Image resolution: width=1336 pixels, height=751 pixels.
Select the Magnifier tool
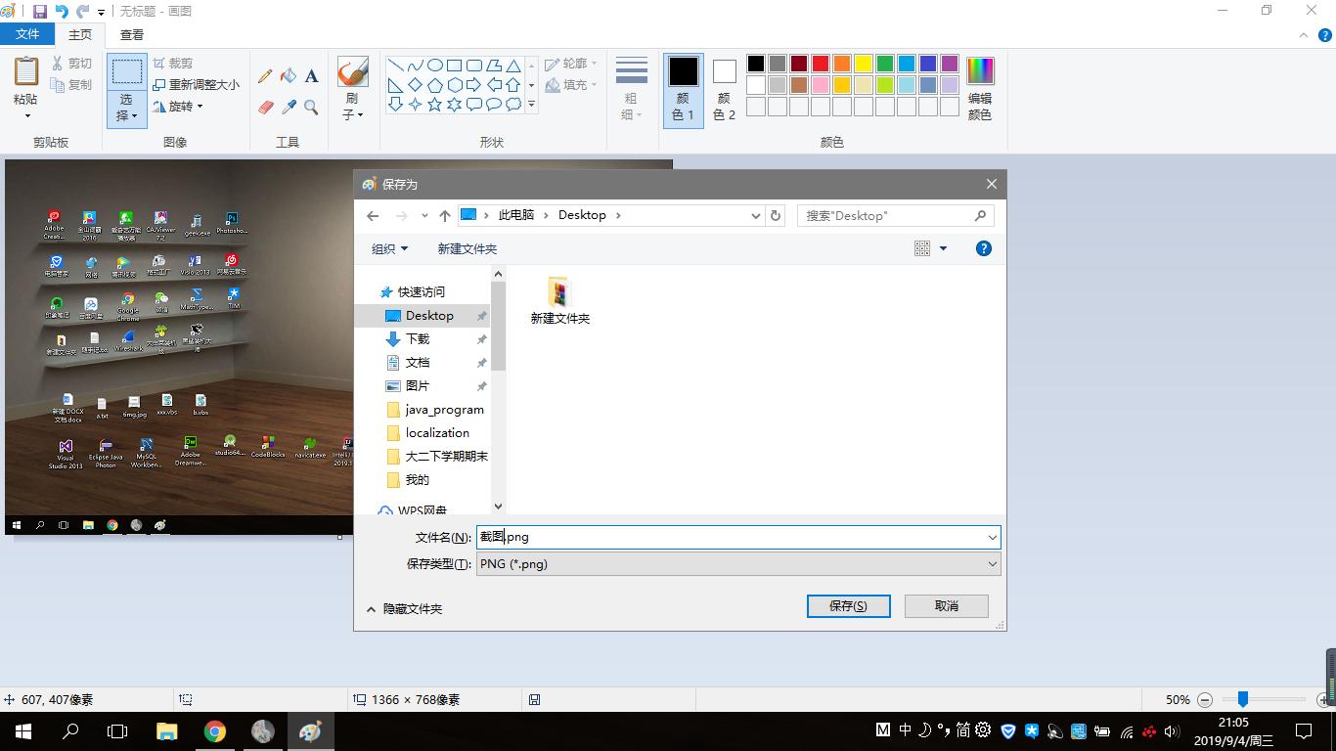(311, 105)
